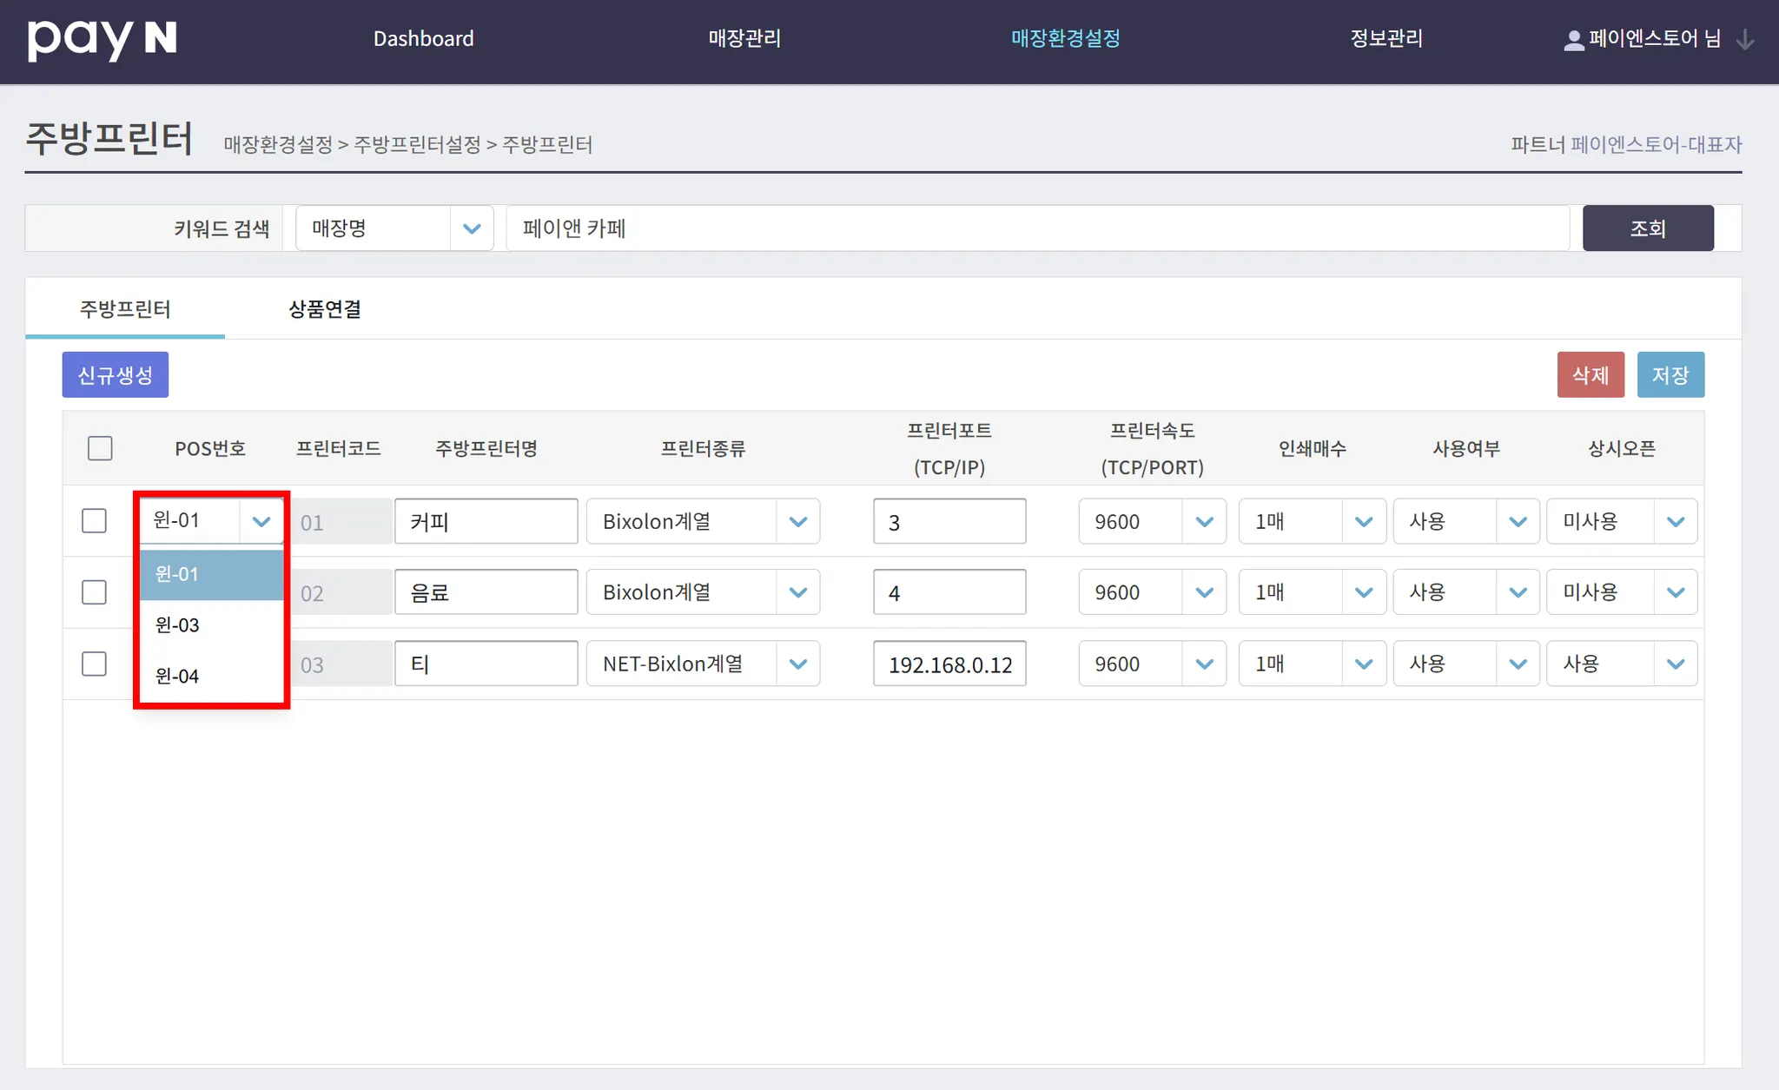Click the 신규생성 button
This screenshot has width=1779, height=1090.
115,375
